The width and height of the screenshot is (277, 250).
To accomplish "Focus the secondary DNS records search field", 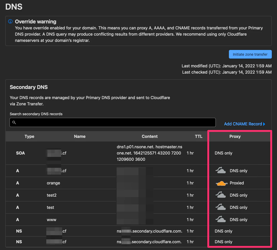I will click(113, 122).
